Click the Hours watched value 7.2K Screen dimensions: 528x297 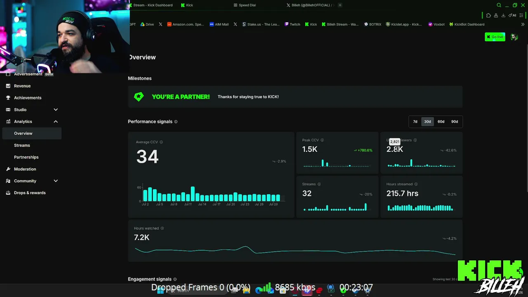click(141, 238)
